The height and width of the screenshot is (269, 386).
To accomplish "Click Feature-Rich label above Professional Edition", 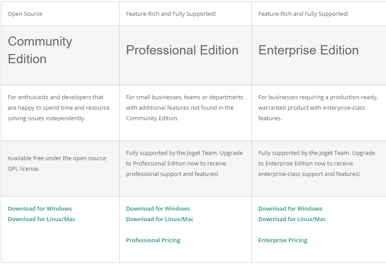I will [171, 14].
